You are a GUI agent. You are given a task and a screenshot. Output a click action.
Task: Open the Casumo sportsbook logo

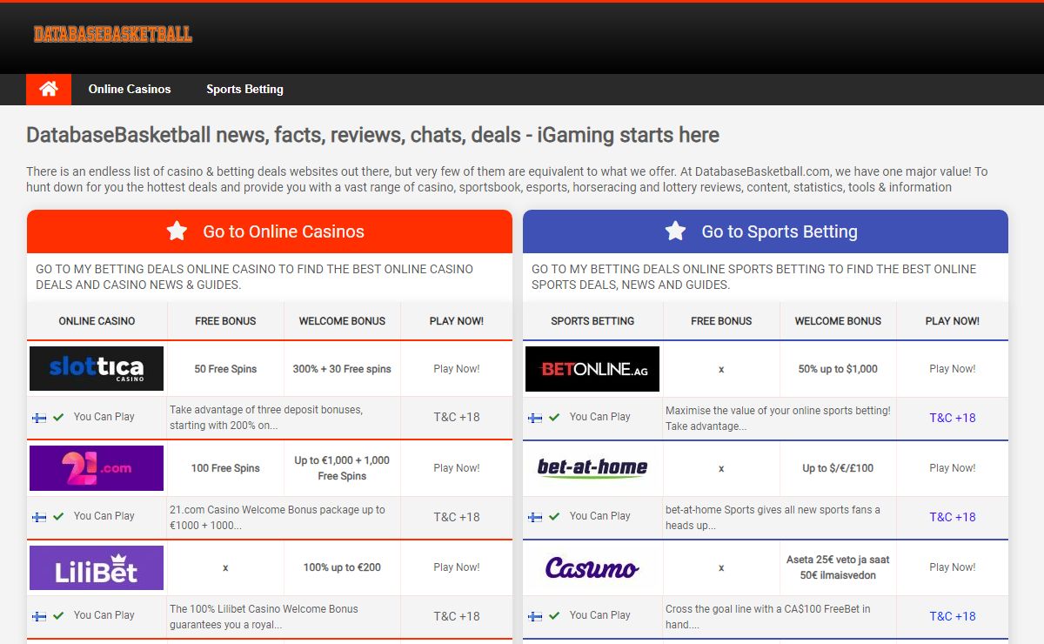[592, 567]
